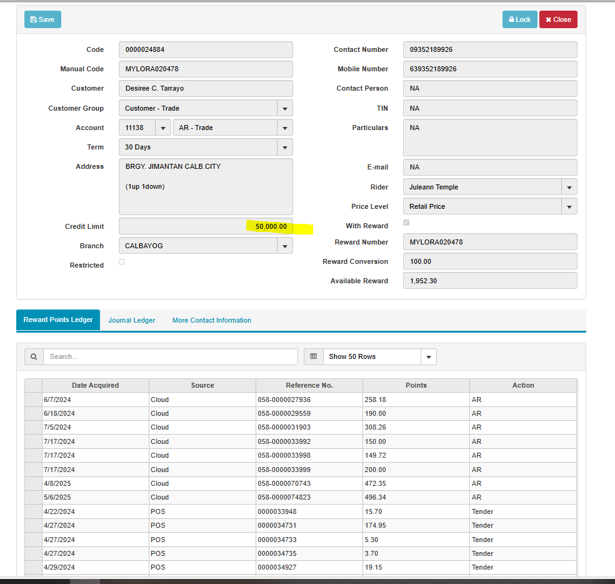Click the Save button
Screen dimensions: 615x584
pyautogui.click(x=42, y=19)
